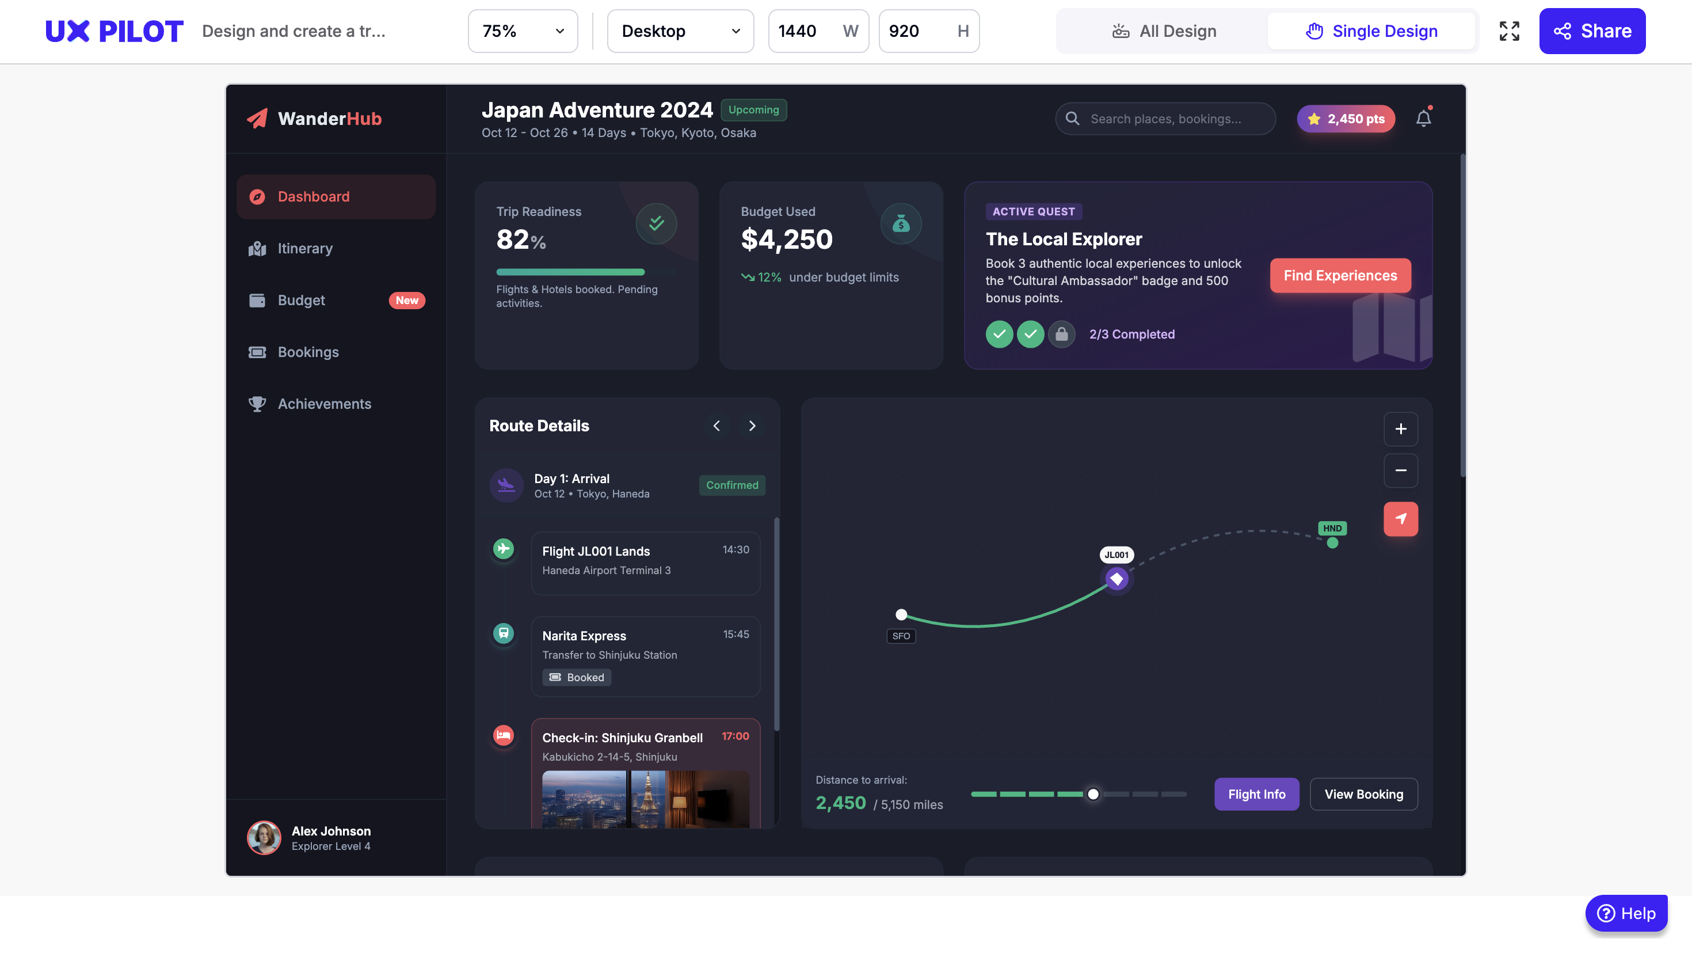The height and width of the screenshot is (957, 1692).
Task: Open the 75% zoom dropdown
Action: tap(522, 31)
